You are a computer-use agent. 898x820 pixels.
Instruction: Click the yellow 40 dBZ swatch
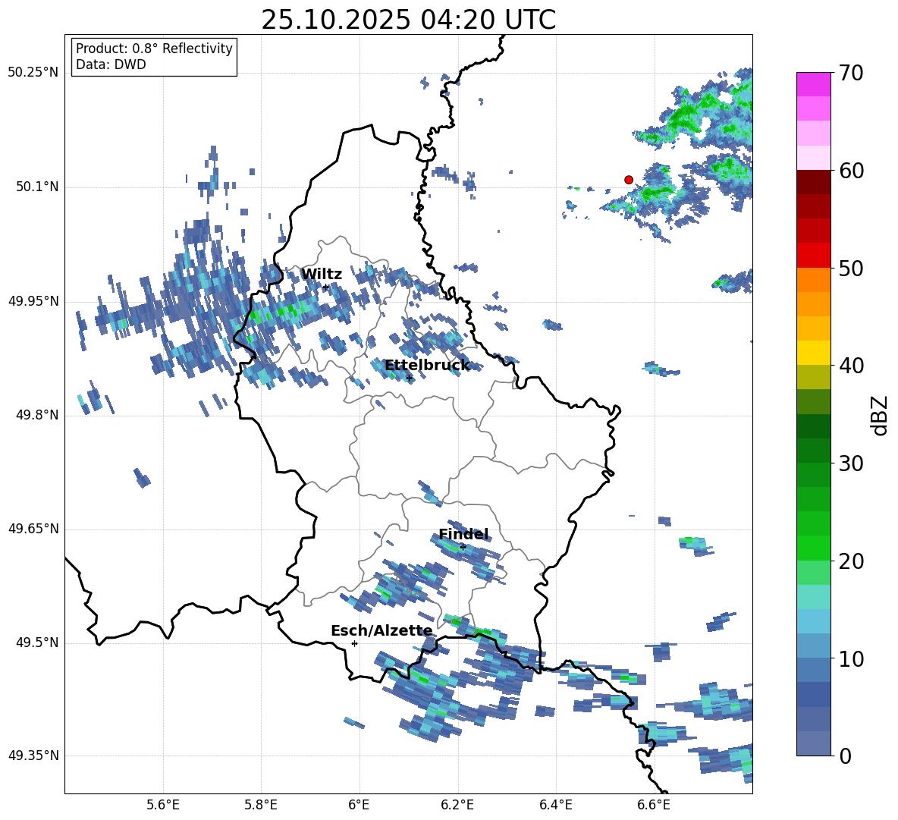click(x=813, y=353)
